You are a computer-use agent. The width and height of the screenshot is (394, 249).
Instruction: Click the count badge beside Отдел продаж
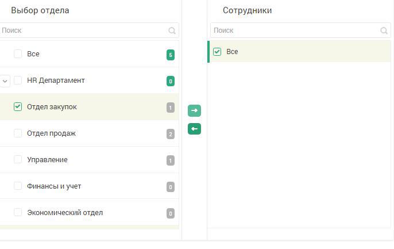pos(171,134)
